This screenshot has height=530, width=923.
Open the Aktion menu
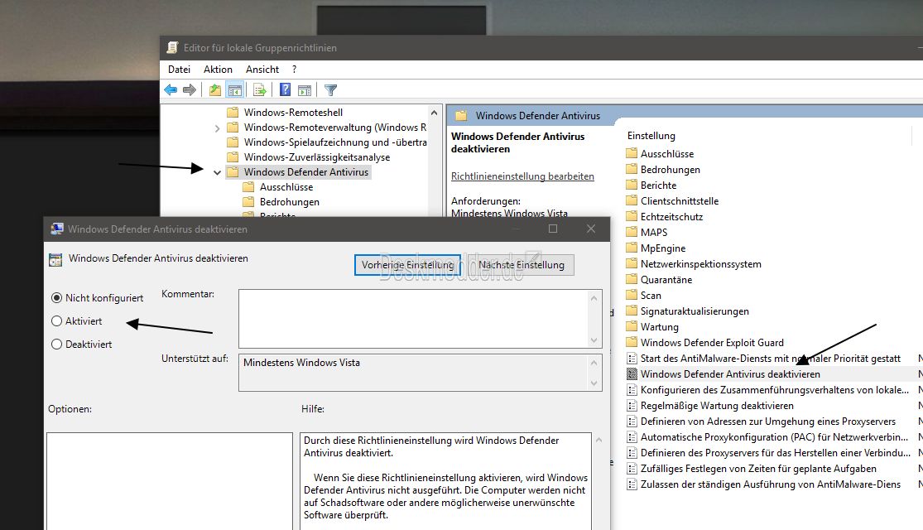[218, 69]
